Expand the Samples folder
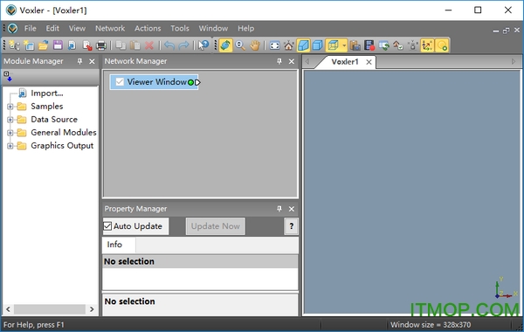Viewport: 524px width, 332px height. (x=10, y=107)
